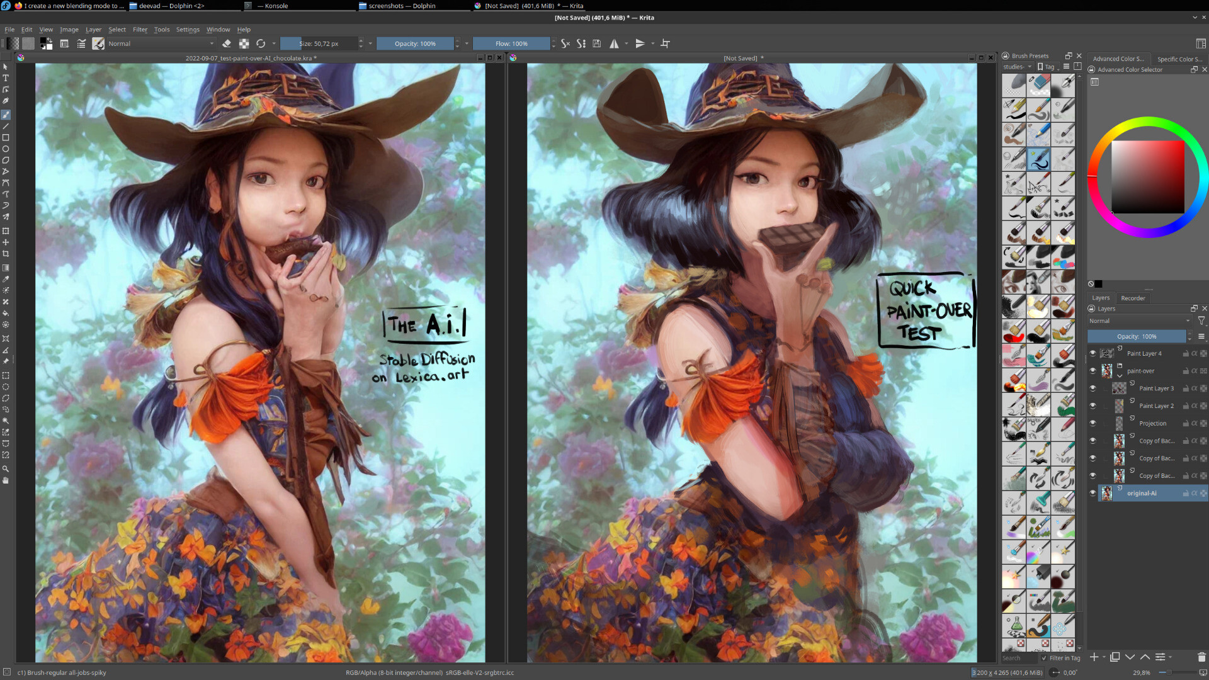1209x680 pixels.
Task: Select the Zoom magnifier tool
Action: tap(6, 469)
